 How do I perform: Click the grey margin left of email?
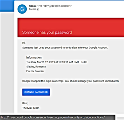7,62
